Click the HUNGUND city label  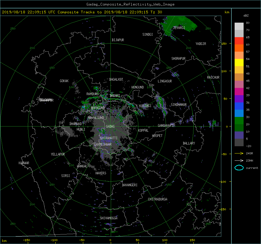(x=137, y=87)
